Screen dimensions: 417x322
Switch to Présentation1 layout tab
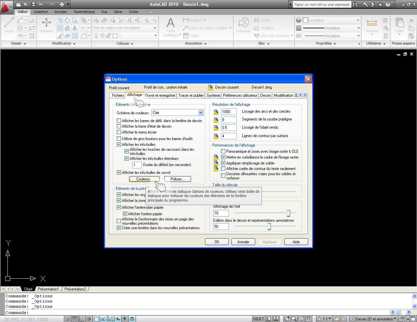(x=48, y=289)
